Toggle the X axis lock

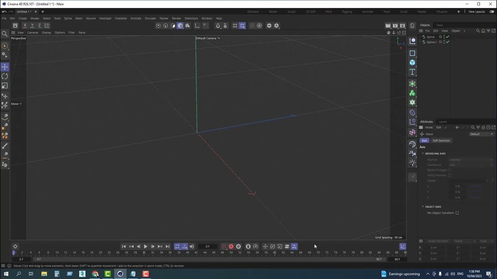[x=25, y=26]
